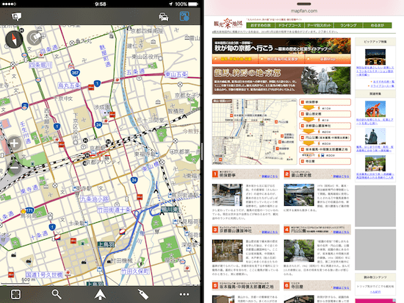This screenshot has width=404, height=303.
Task: Pull the split-view grabber handle above mapfan.com
Action: click(304, 4)
